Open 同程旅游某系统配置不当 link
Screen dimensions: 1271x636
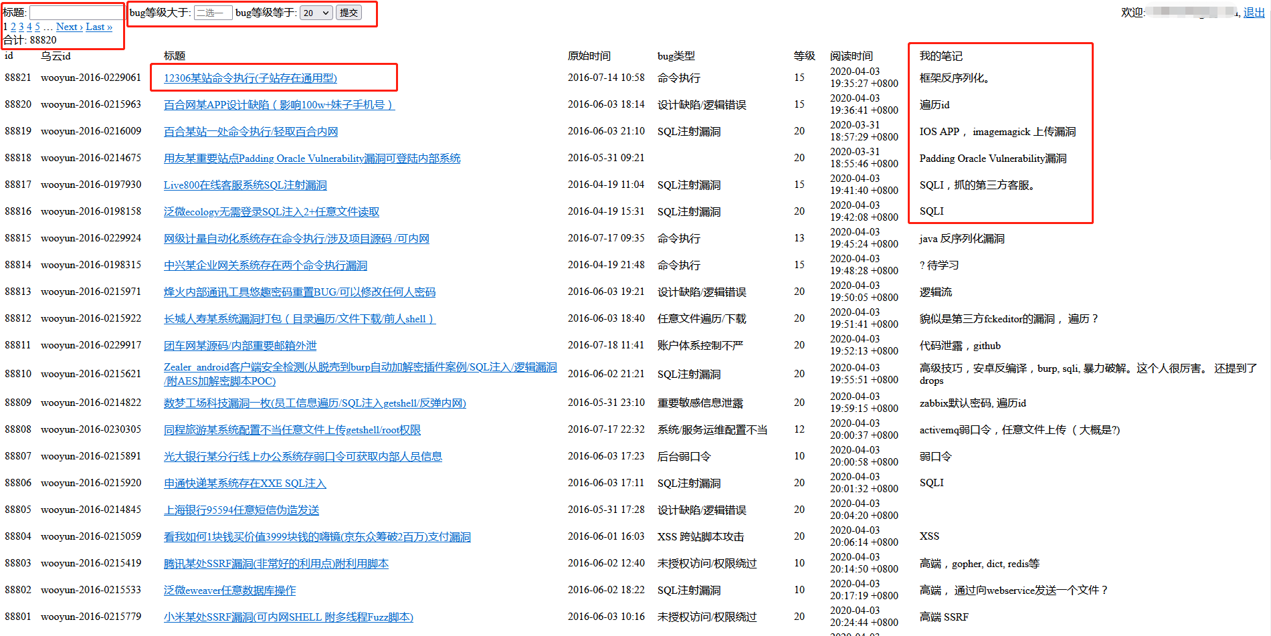292,430
